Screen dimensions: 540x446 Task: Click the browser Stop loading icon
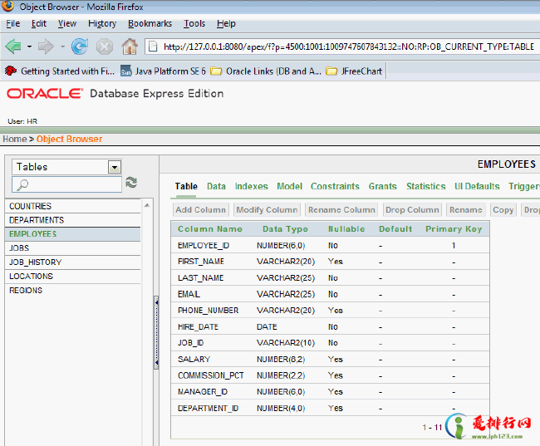pyautogui.click(x=105, y=47)
